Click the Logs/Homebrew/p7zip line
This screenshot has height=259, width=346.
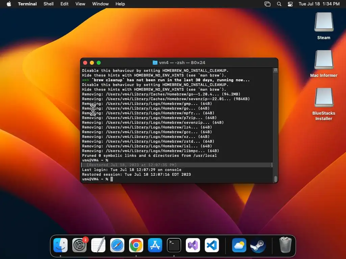click(149, 118)
